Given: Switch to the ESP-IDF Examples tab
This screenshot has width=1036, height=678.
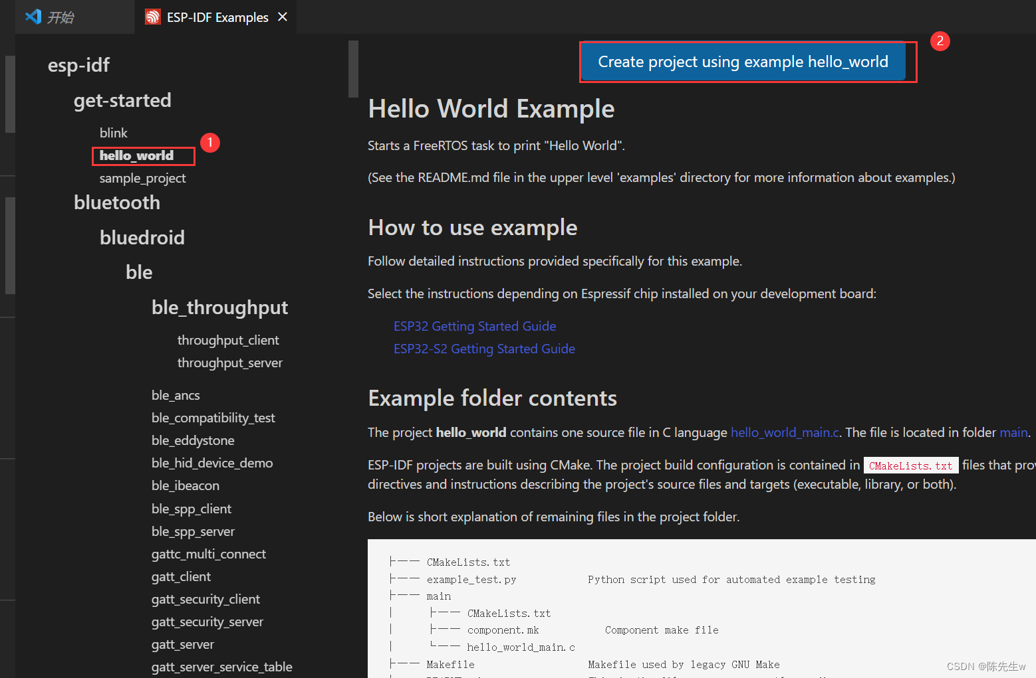Looking at the screenshot, I should point(216,17).
